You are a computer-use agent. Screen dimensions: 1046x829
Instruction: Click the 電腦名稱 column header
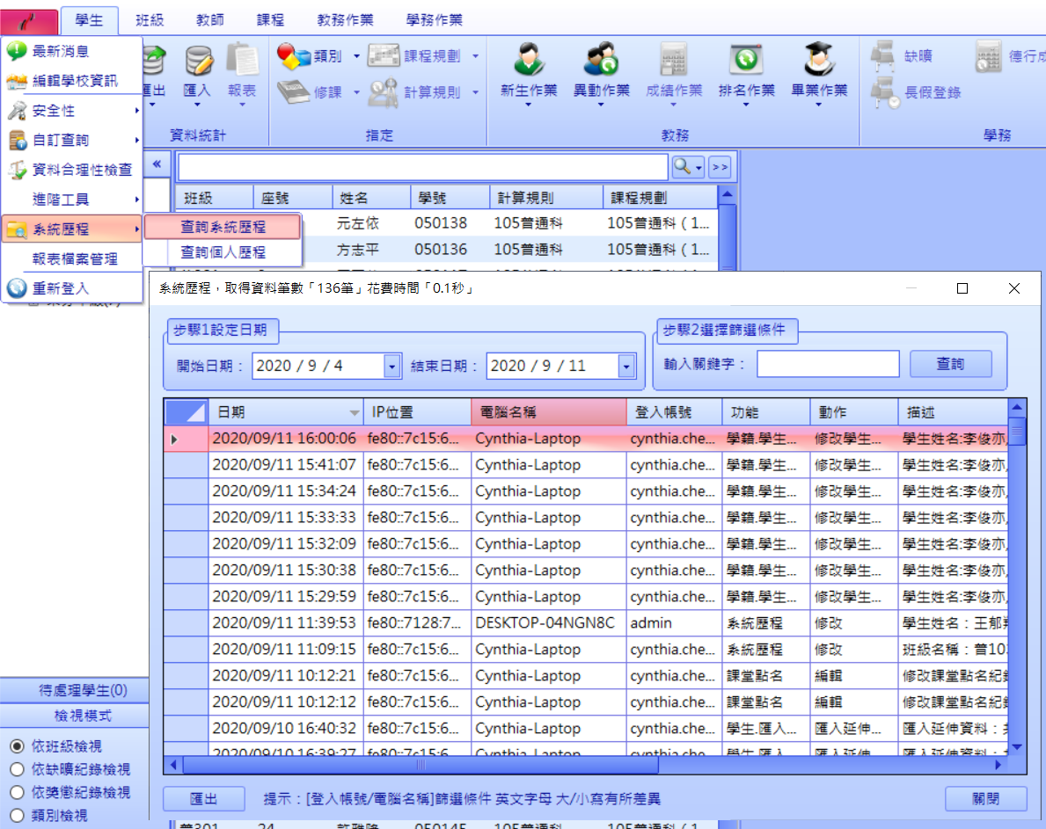point(548,412)
